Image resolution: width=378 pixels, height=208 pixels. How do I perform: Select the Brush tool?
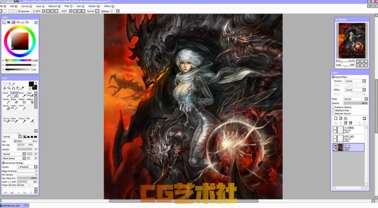[x=22, y=94]
